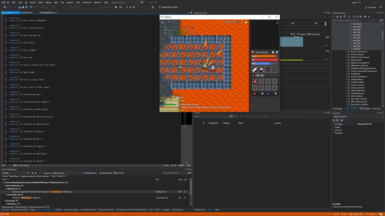Open the Error List tab
The height and width of the screenshot is (216, 385).
[x=5, y=210]
